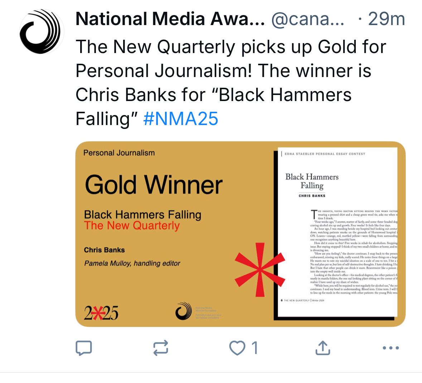Open the 29m timestamp
422x383 pixels.
point(386,19)
